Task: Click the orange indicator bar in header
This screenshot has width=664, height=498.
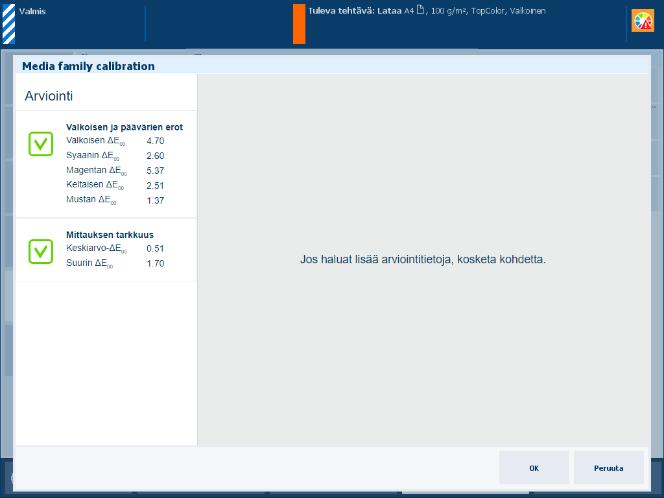Action: 299,24
